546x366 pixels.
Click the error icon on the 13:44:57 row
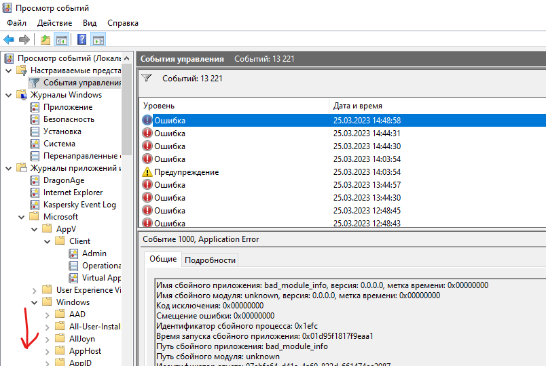(x=147, y=184)
